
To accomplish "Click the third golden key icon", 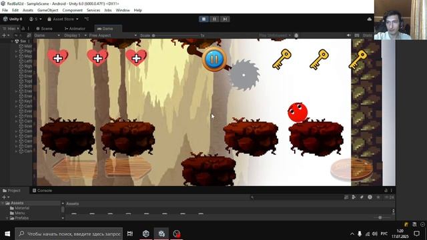I will 358,59.
